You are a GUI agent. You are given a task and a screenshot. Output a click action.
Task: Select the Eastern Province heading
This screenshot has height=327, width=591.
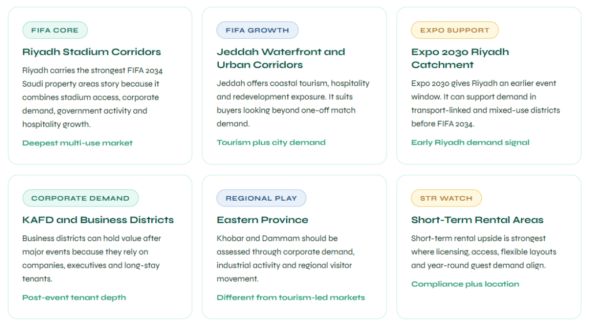pos(263,220)
